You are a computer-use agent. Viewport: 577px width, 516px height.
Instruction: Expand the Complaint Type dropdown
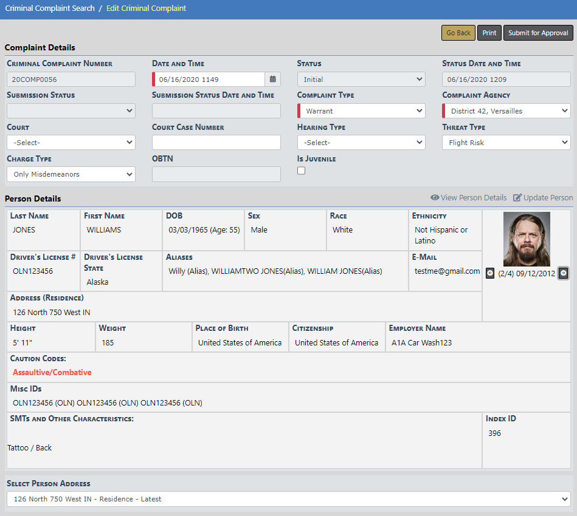point(361,111)
